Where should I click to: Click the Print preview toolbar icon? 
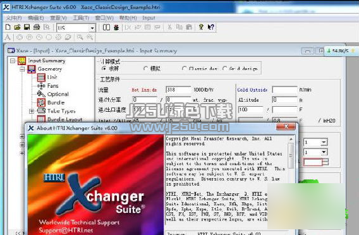click(47, 27)
